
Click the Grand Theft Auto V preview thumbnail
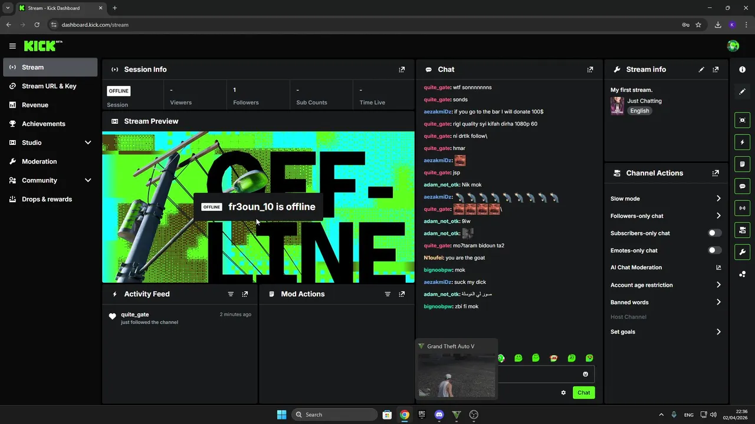pos(456,375)
